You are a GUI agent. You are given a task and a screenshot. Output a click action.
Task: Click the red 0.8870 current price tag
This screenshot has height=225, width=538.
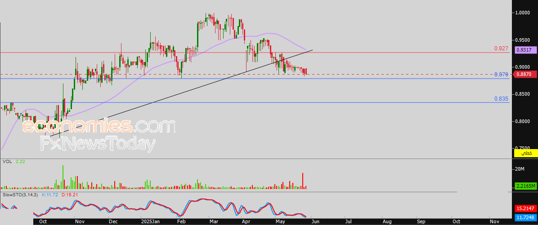pyautogui.click(x=525, y=74)
